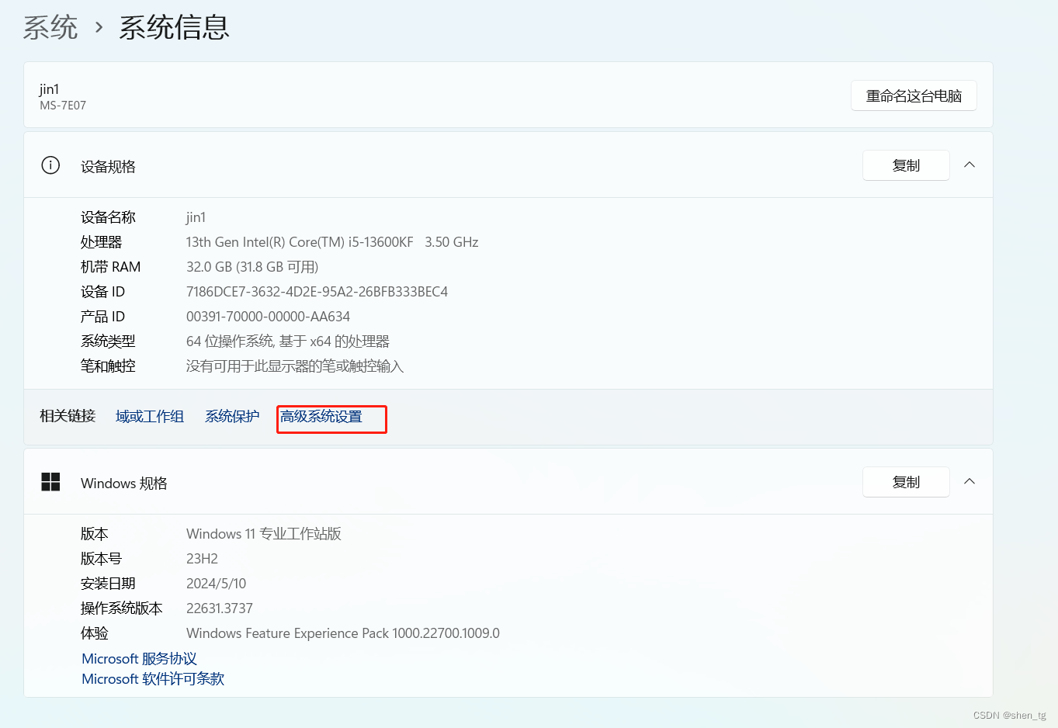Open the 系统保护 link

tap(232, 417)
